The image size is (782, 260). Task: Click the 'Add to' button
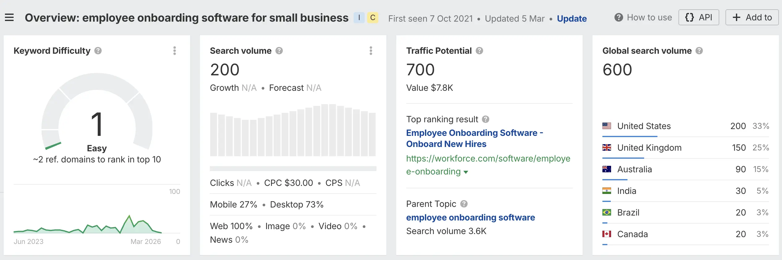(x=752, y=17)
